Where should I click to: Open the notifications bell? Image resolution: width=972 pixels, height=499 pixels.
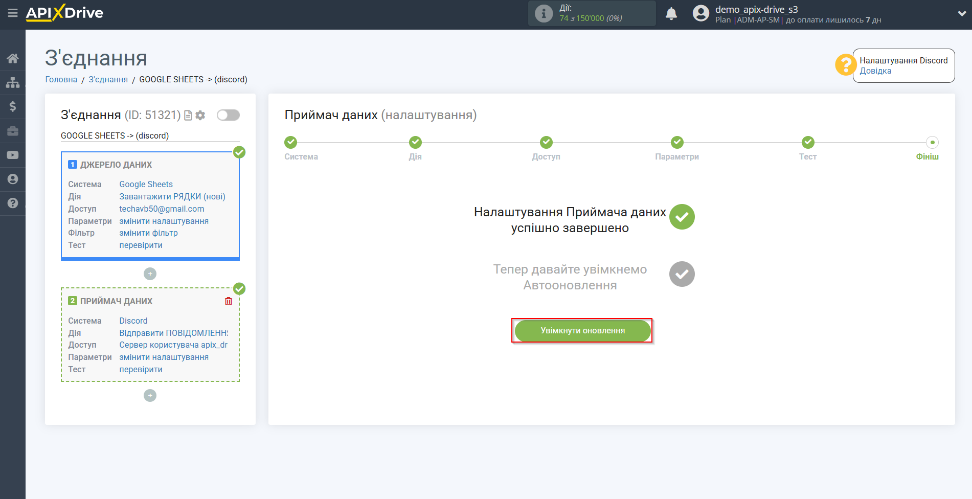click(671, 13)
